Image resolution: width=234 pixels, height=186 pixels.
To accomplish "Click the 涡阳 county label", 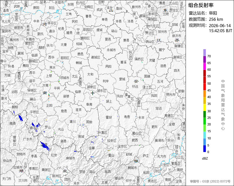I will pos(108,66).
